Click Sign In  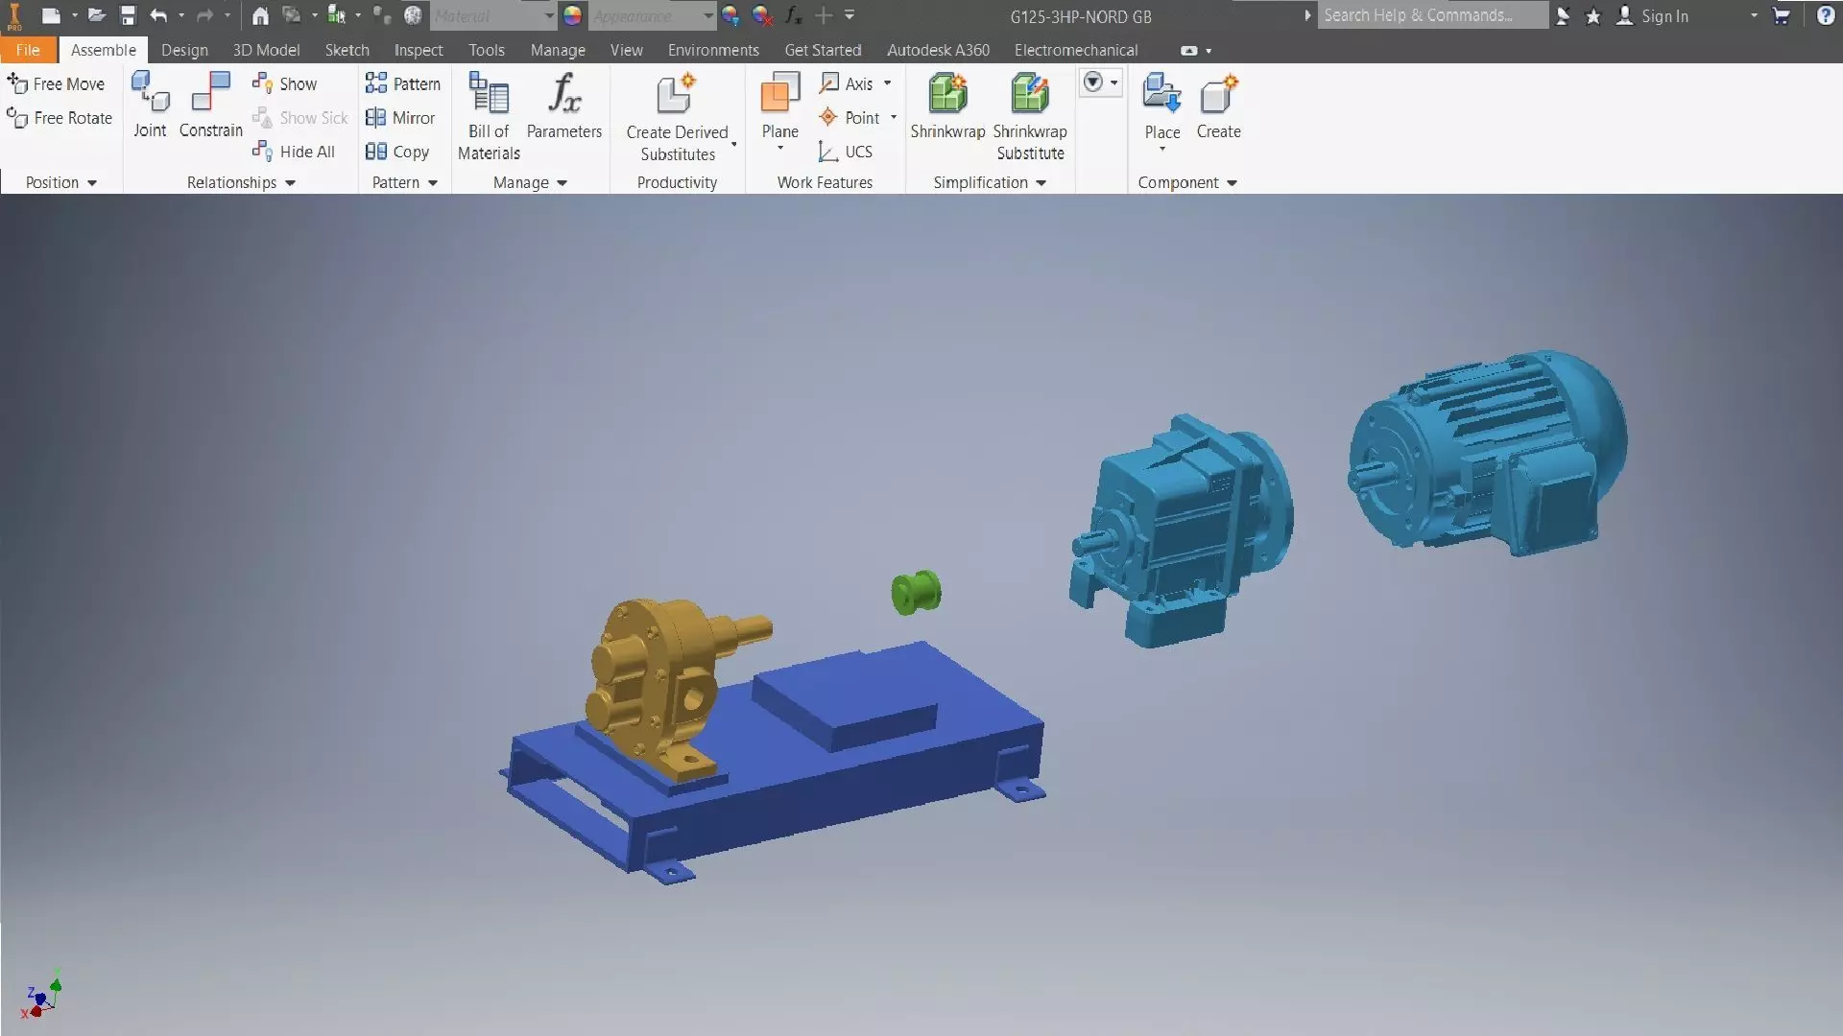1653,15
